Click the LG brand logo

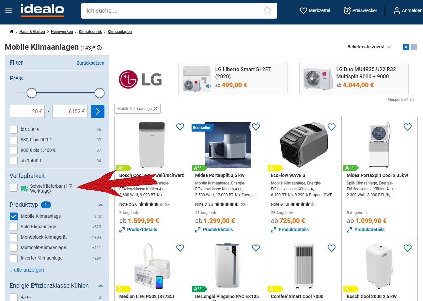140,79
